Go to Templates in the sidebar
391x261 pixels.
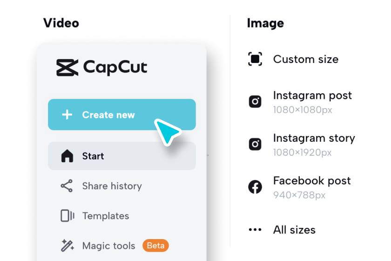tap(106, 216)
